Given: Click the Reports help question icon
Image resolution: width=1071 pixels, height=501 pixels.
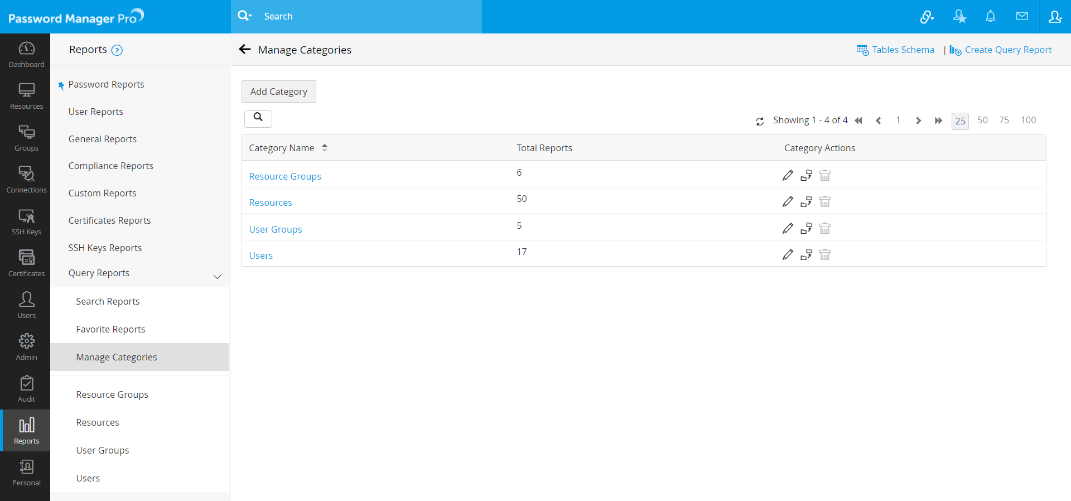Looking at the screenshot, I should [x=117, y=50].
